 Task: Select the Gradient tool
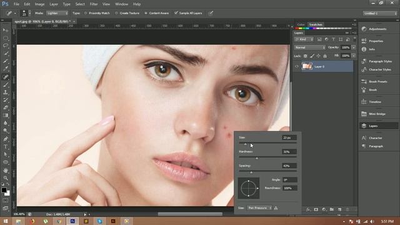click(x=6, y=115)
